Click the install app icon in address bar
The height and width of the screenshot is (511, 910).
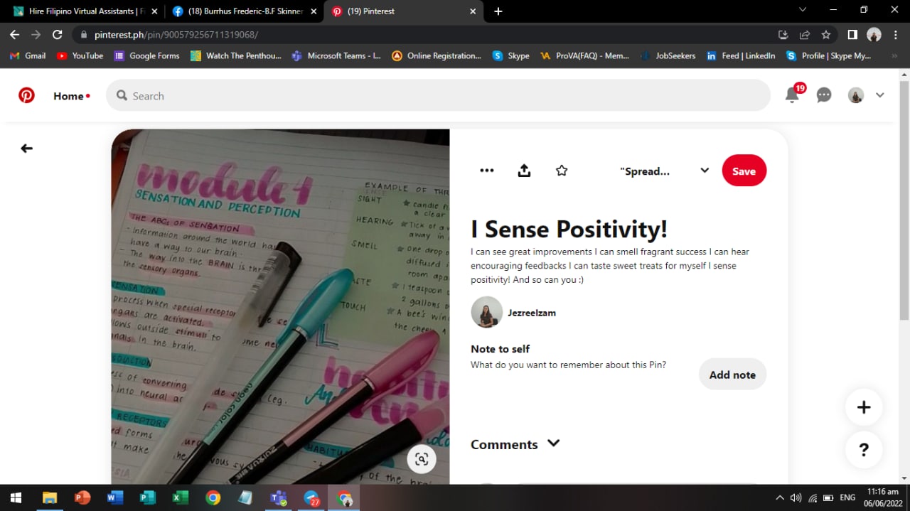click(x=783, y=34)
